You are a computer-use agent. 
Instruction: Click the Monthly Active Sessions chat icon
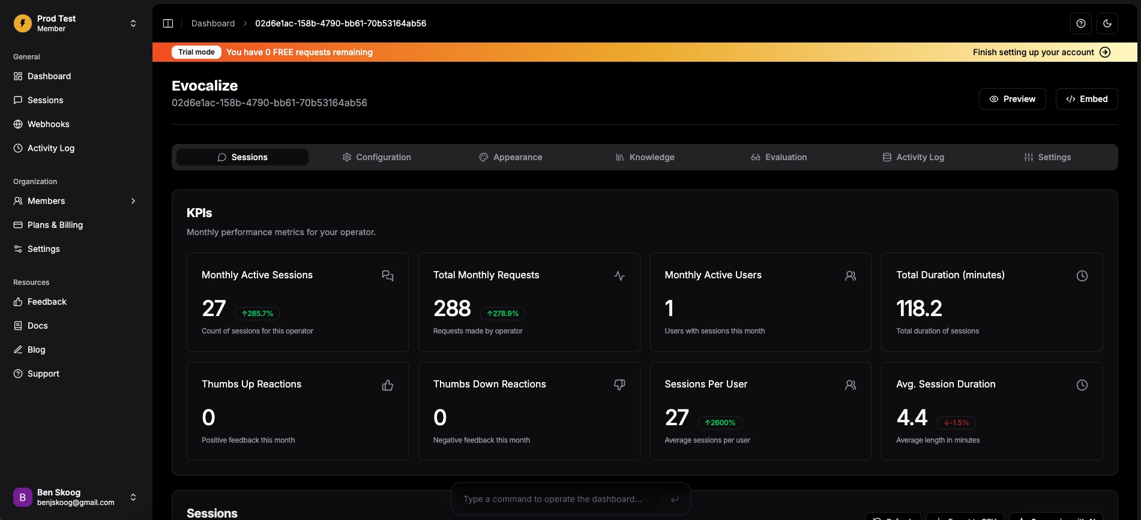coord(388,276)
